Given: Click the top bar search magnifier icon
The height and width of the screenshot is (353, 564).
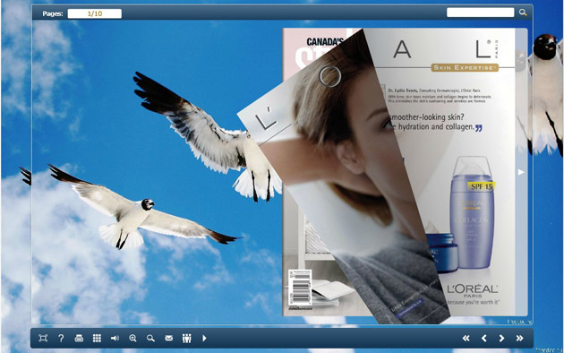Looking at the screenshot, I should (x=523, y=13).
